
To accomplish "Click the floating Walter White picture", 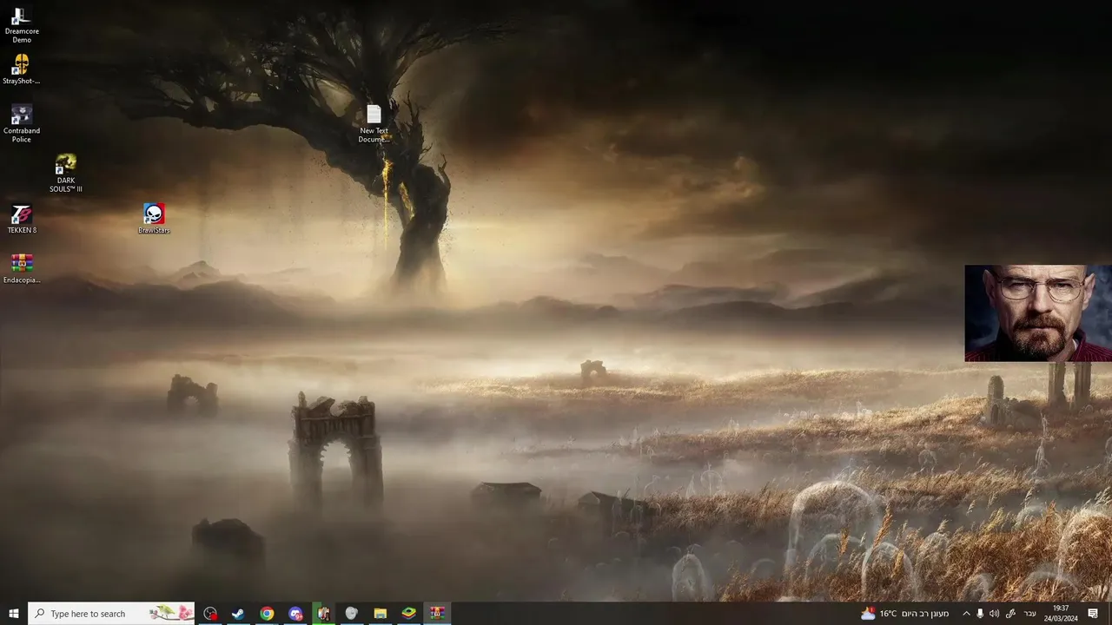I will click(x=1038, y=313).
